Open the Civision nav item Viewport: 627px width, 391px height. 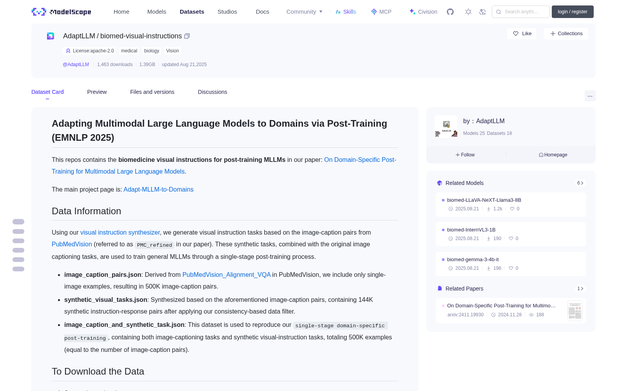[x=423, y=12]
